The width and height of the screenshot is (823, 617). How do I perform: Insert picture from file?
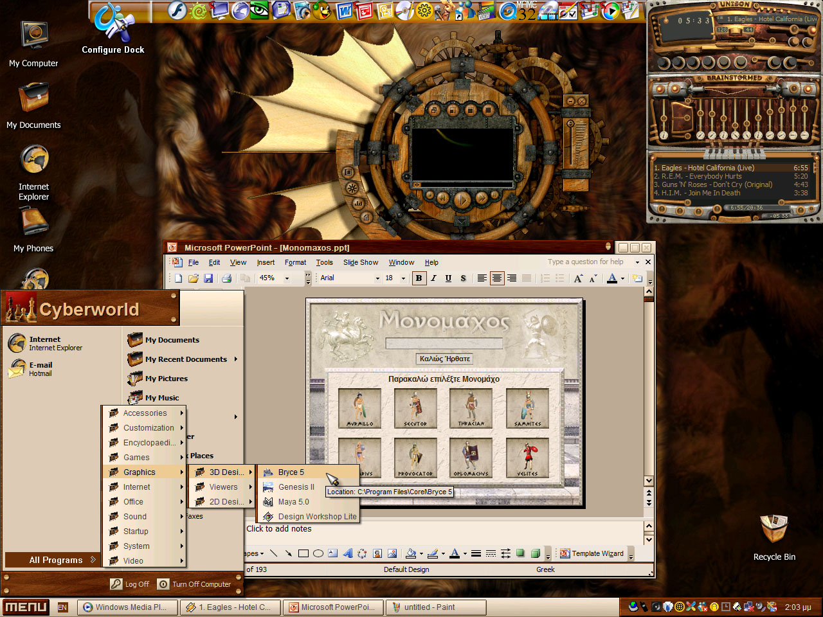392,553
